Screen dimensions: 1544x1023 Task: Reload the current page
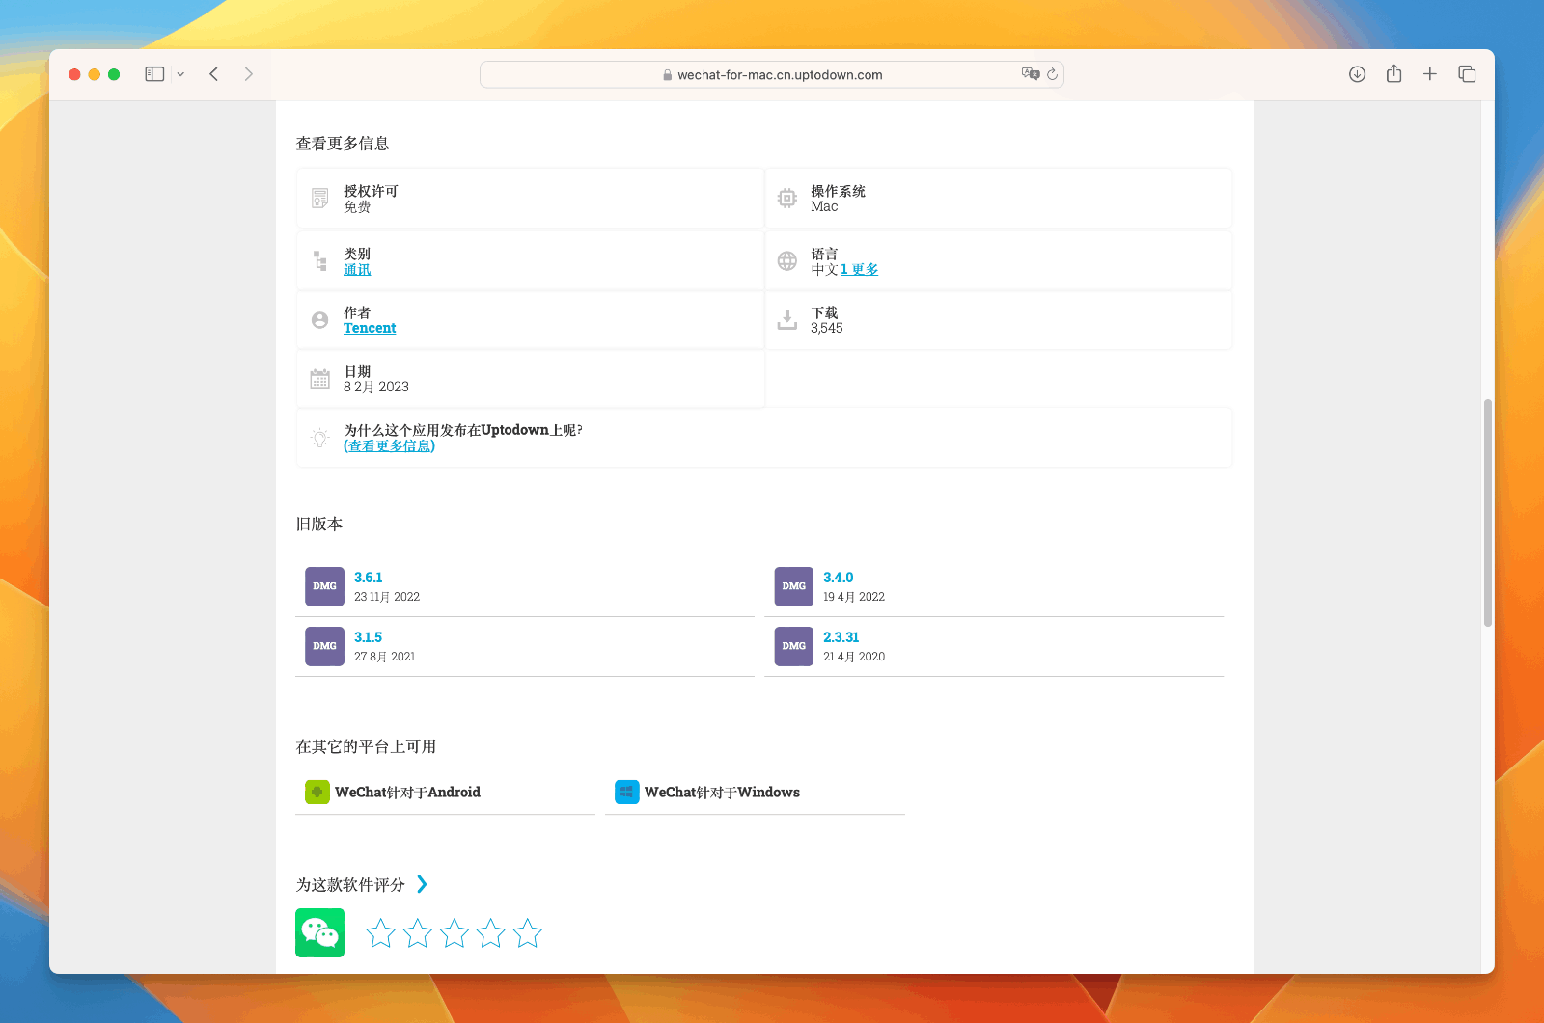(1053, 74)
